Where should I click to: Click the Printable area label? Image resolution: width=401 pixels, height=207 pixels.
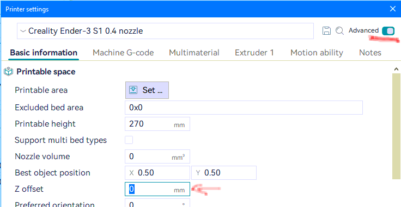point(41,90)
